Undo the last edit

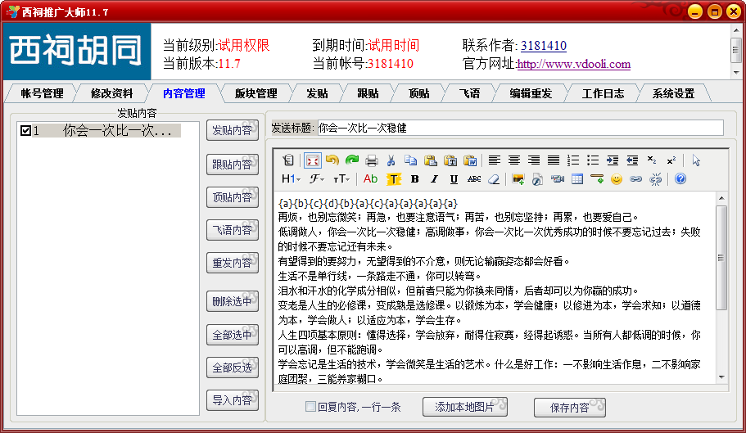[x=332, y=160]
